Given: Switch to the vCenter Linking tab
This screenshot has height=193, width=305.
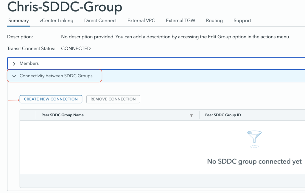Looking at the screenshot, I should [x=56, y=21].
